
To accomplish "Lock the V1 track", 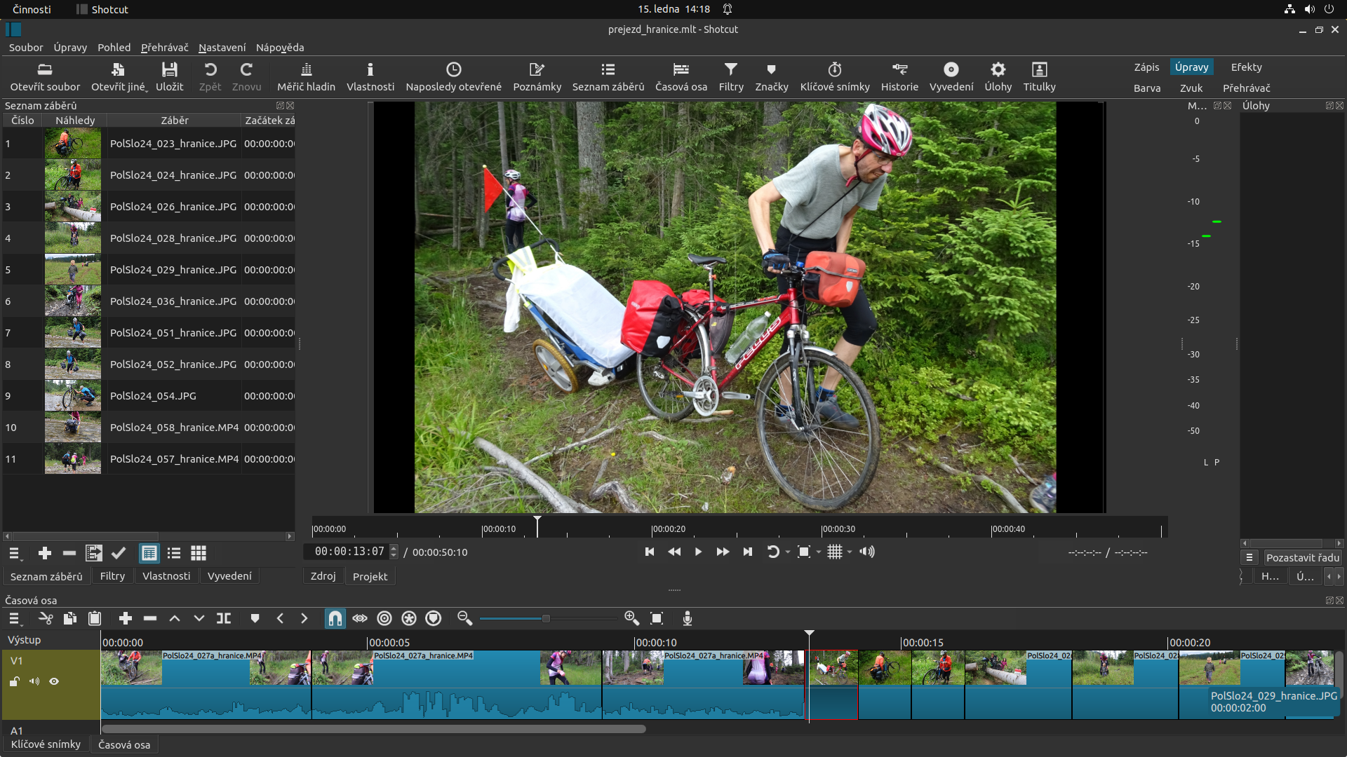I will 14,681.
